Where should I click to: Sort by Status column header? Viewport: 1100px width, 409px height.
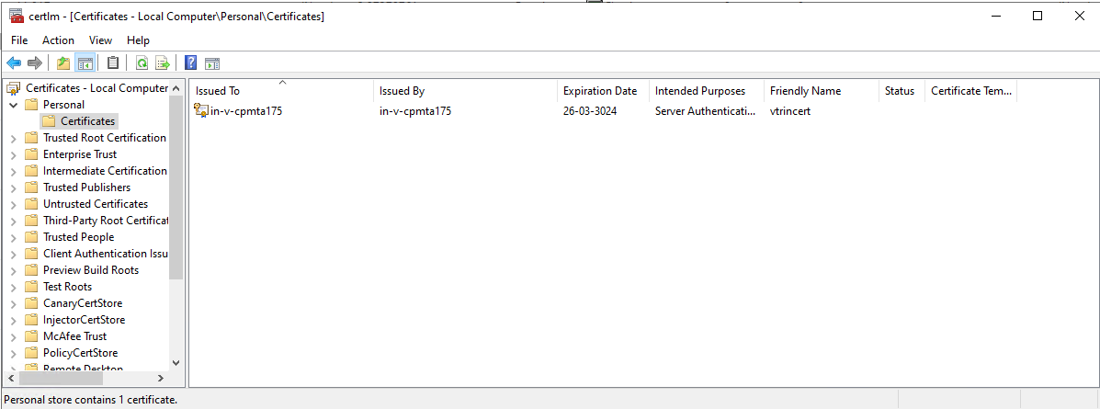(902, 91)
